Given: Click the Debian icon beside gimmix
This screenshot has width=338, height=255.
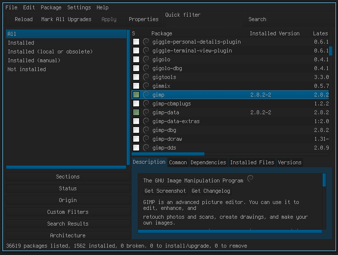Looking at the screenshot, I should tap(146, 86).
